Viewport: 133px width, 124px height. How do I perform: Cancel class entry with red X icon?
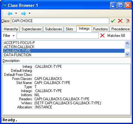pos(120,21)
